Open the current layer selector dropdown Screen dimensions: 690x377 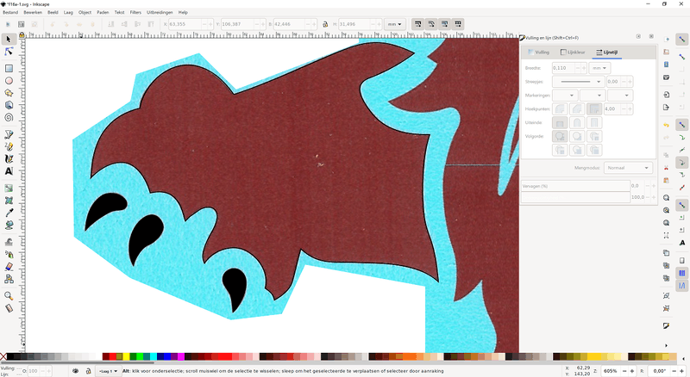click(109, 371)
